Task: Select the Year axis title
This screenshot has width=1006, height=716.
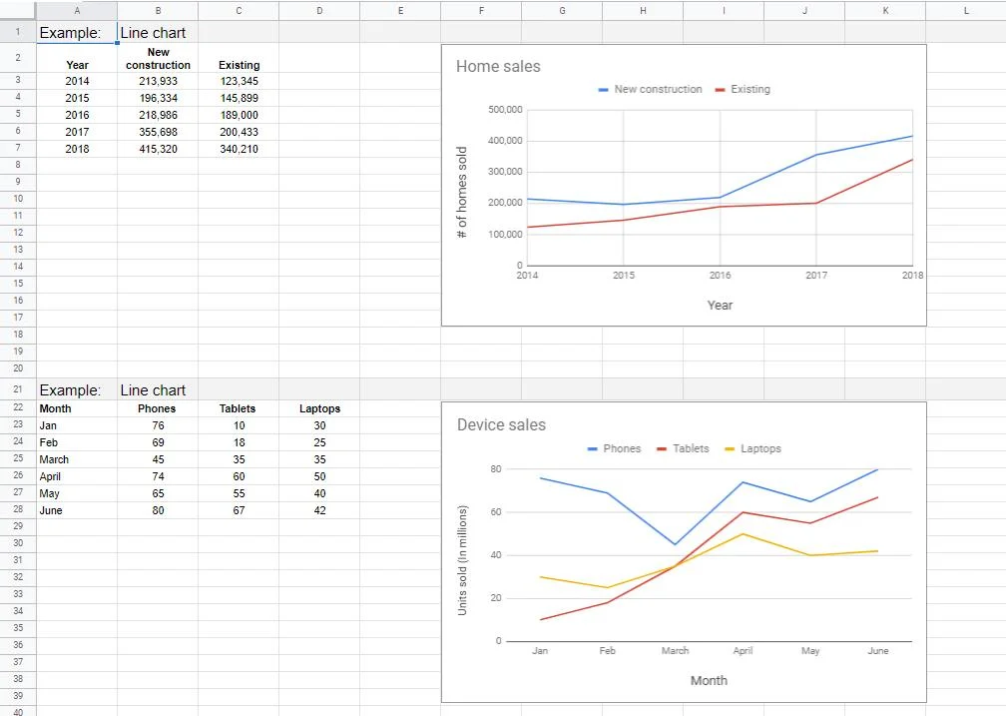Action: (x=720, y=306)
